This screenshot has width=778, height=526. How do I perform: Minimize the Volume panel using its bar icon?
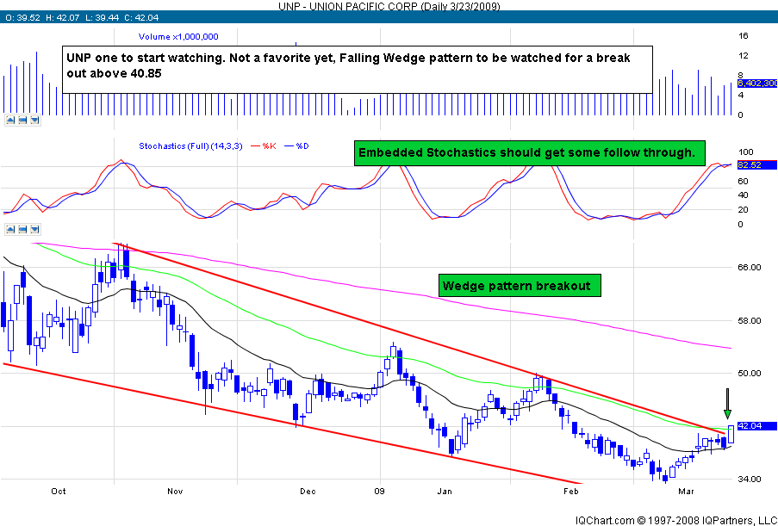click(x=22, y=120)
